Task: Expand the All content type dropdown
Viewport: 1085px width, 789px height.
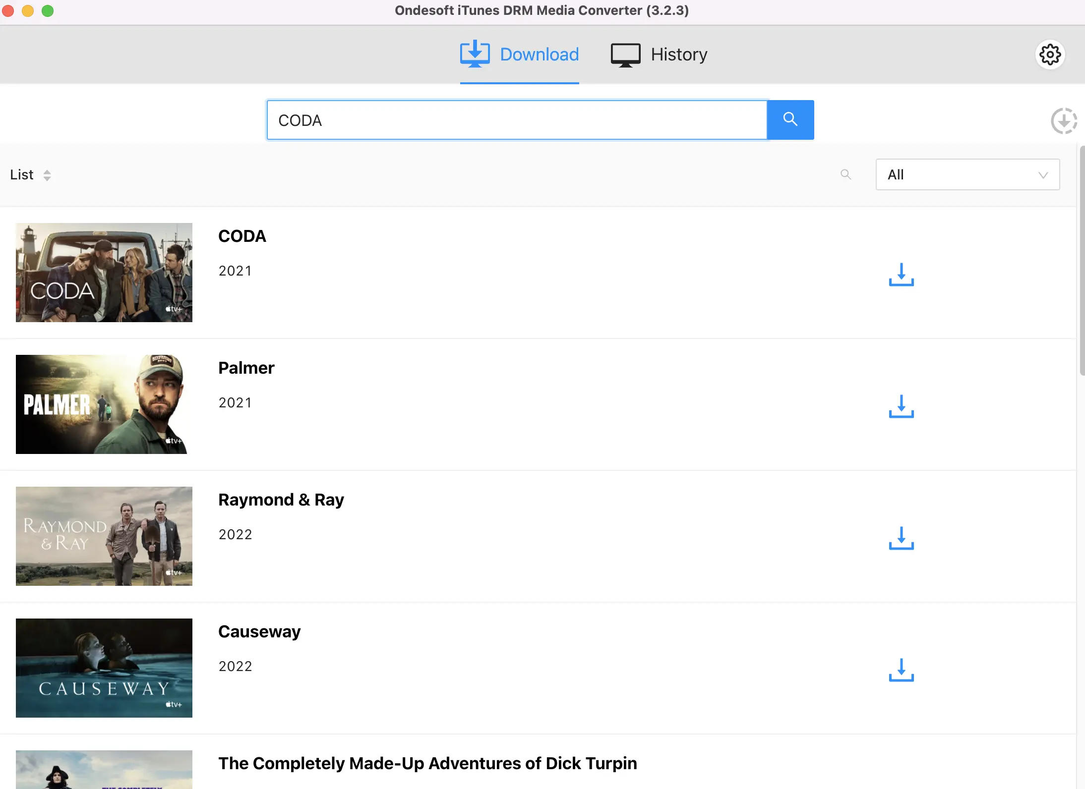Action: tap(968, 174)
